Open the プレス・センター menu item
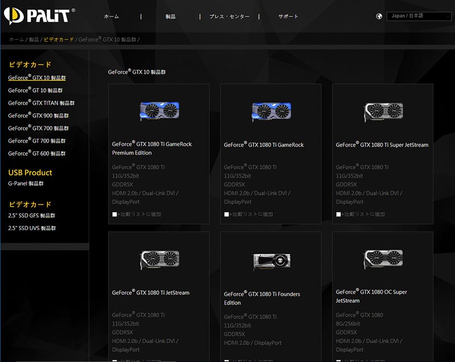This screenshot has width=455, height=362. pyautogui.click(x=229, y=16)
